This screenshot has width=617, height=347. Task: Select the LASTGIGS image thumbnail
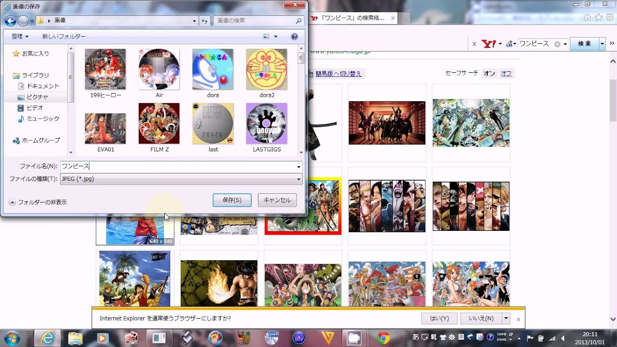pos(267,128)
